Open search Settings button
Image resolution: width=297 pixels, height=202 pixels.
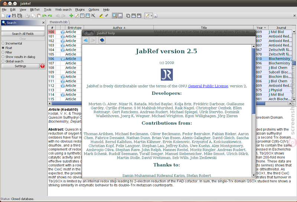20,66
